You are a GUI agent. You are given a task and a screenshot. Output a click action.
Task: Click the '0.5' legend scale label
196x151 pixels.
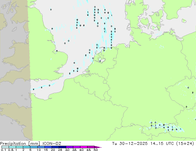(x=11, y=150)
